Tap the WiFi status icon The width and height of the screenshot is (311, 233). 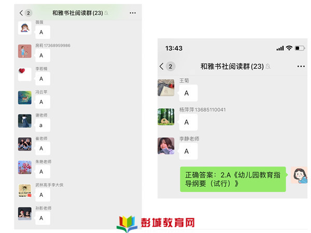(x=289, y=48)
